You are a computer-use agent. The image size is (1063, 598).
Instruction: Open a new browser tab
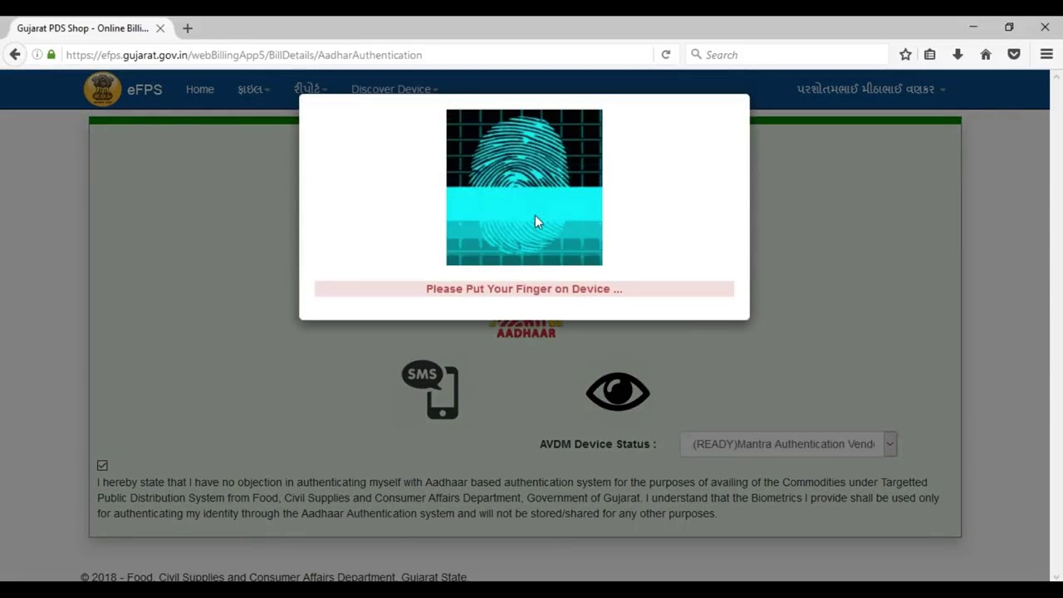tap(188, 28)
